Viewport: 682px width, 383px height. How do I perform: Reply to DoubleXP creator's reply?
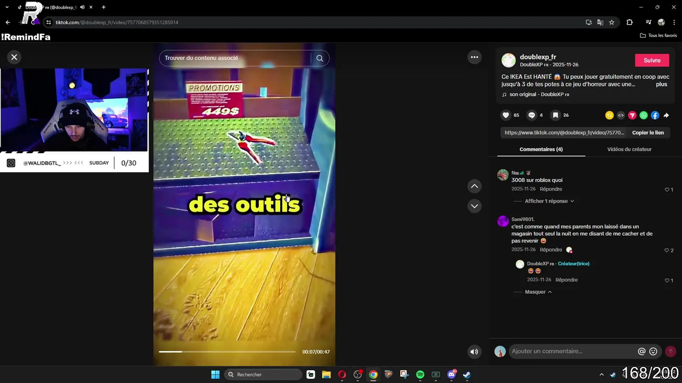(x=566, y=280)
